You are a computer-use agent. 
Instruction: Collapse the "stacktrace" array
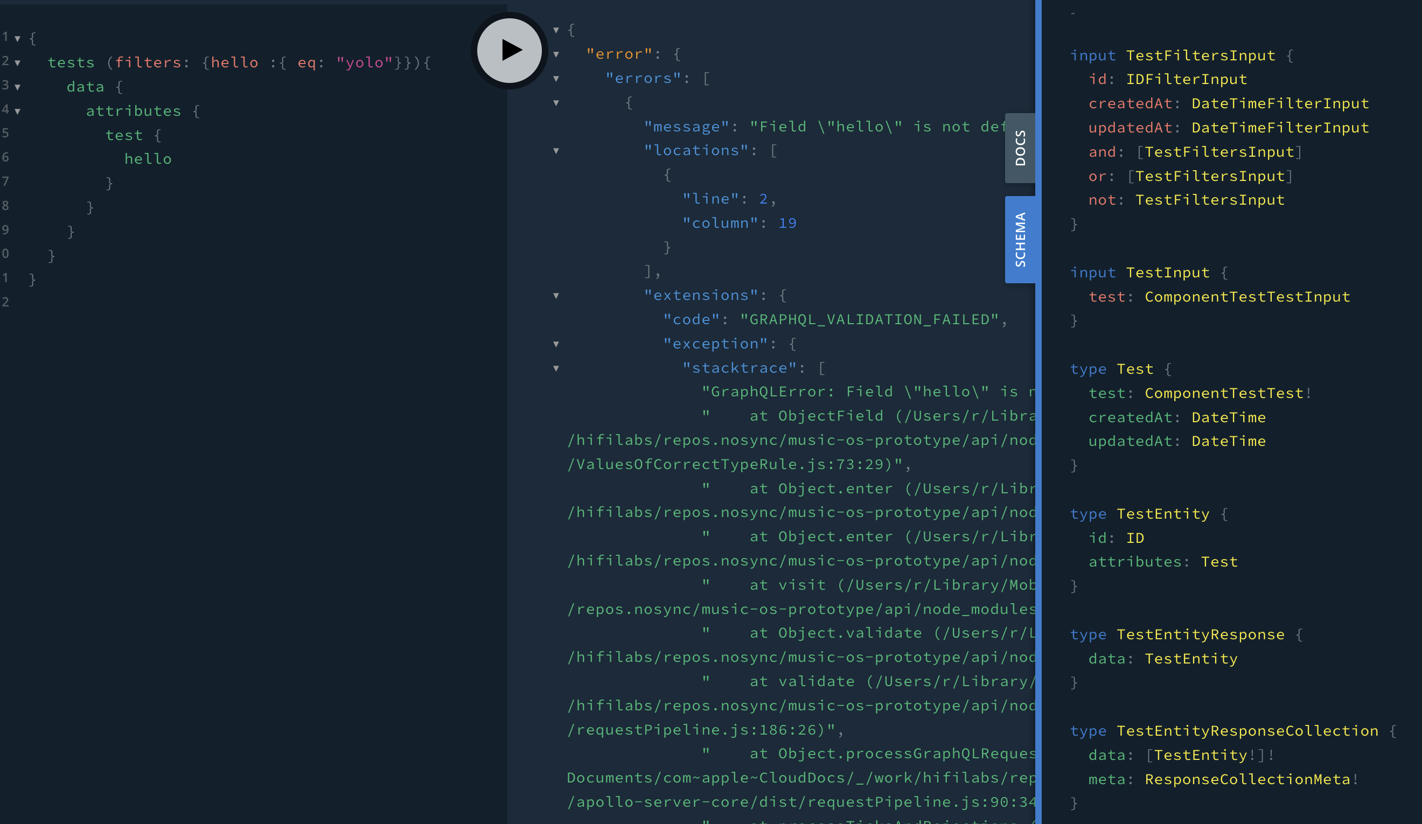tap(556, 367)
